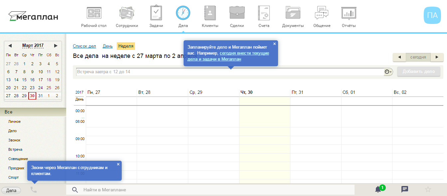447x196 pixels.
Task: Filter by Дело category
Action: click(12, 131)
